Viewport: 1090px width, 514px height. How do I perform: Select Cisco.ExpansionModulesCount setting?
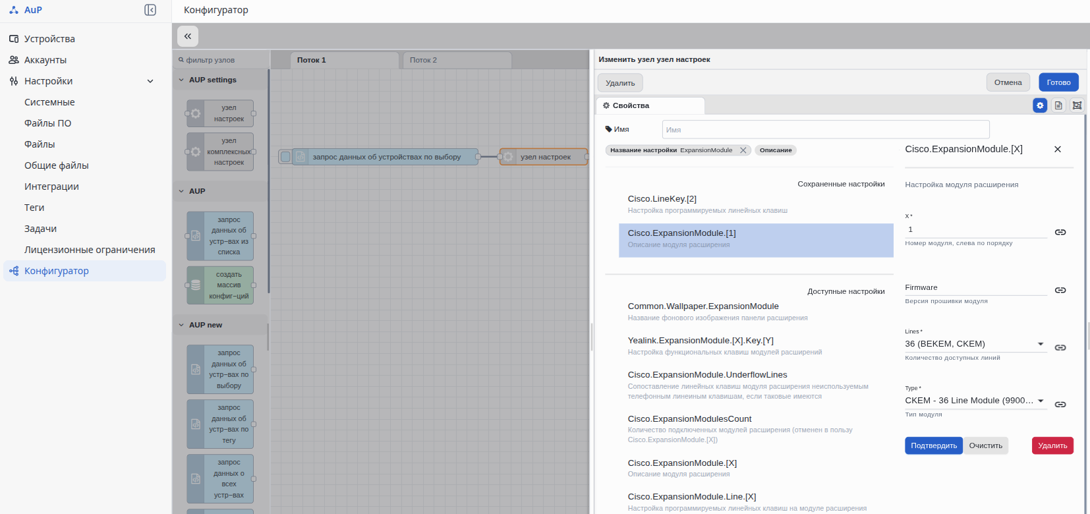756,429
